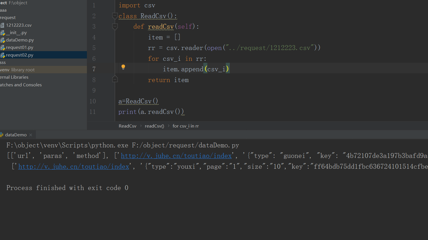Select the project root F:\object
Screen dimensions: 428x240
point(14,3)
